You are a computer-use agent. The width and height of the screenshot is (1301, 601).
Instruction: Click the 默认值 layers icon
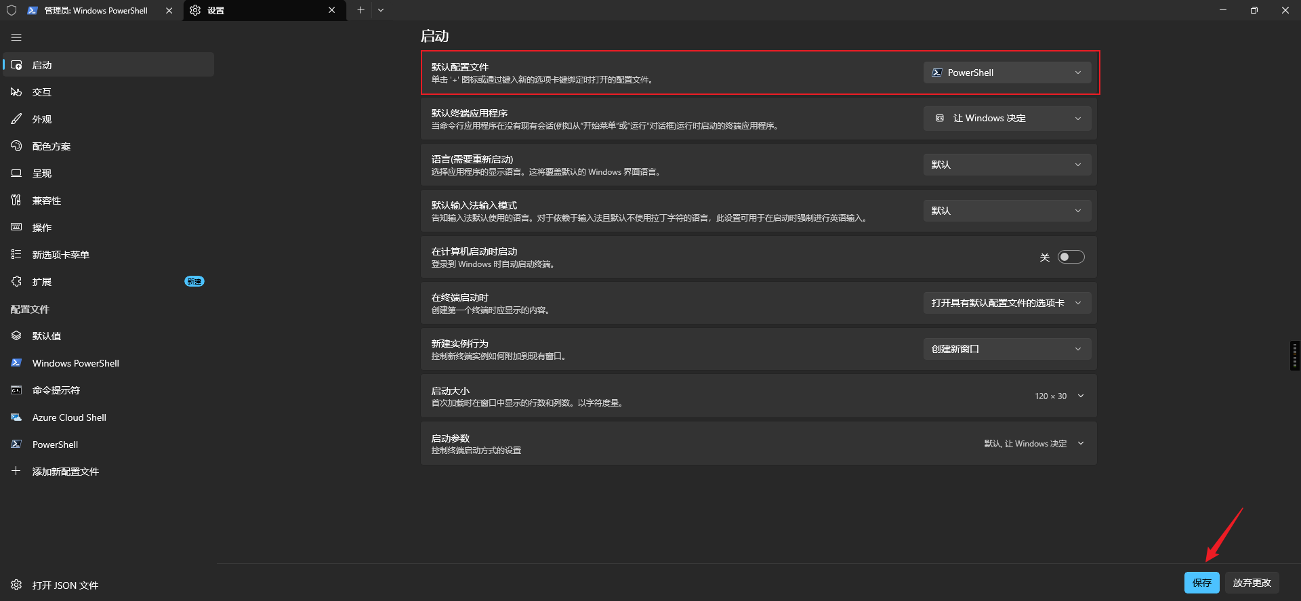pos(16,336)
